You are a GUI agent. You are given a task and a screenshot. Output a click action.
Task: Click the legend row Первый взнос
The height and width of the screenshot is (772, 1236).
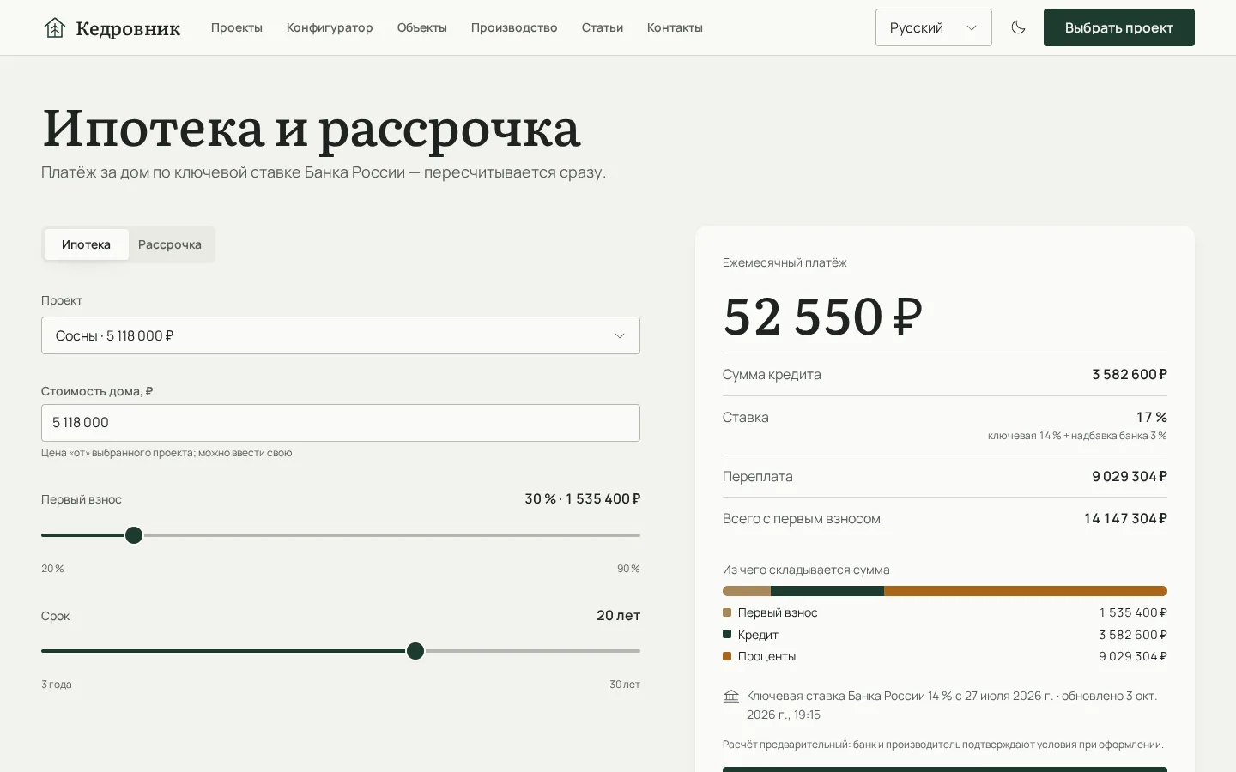pos(945,612)
